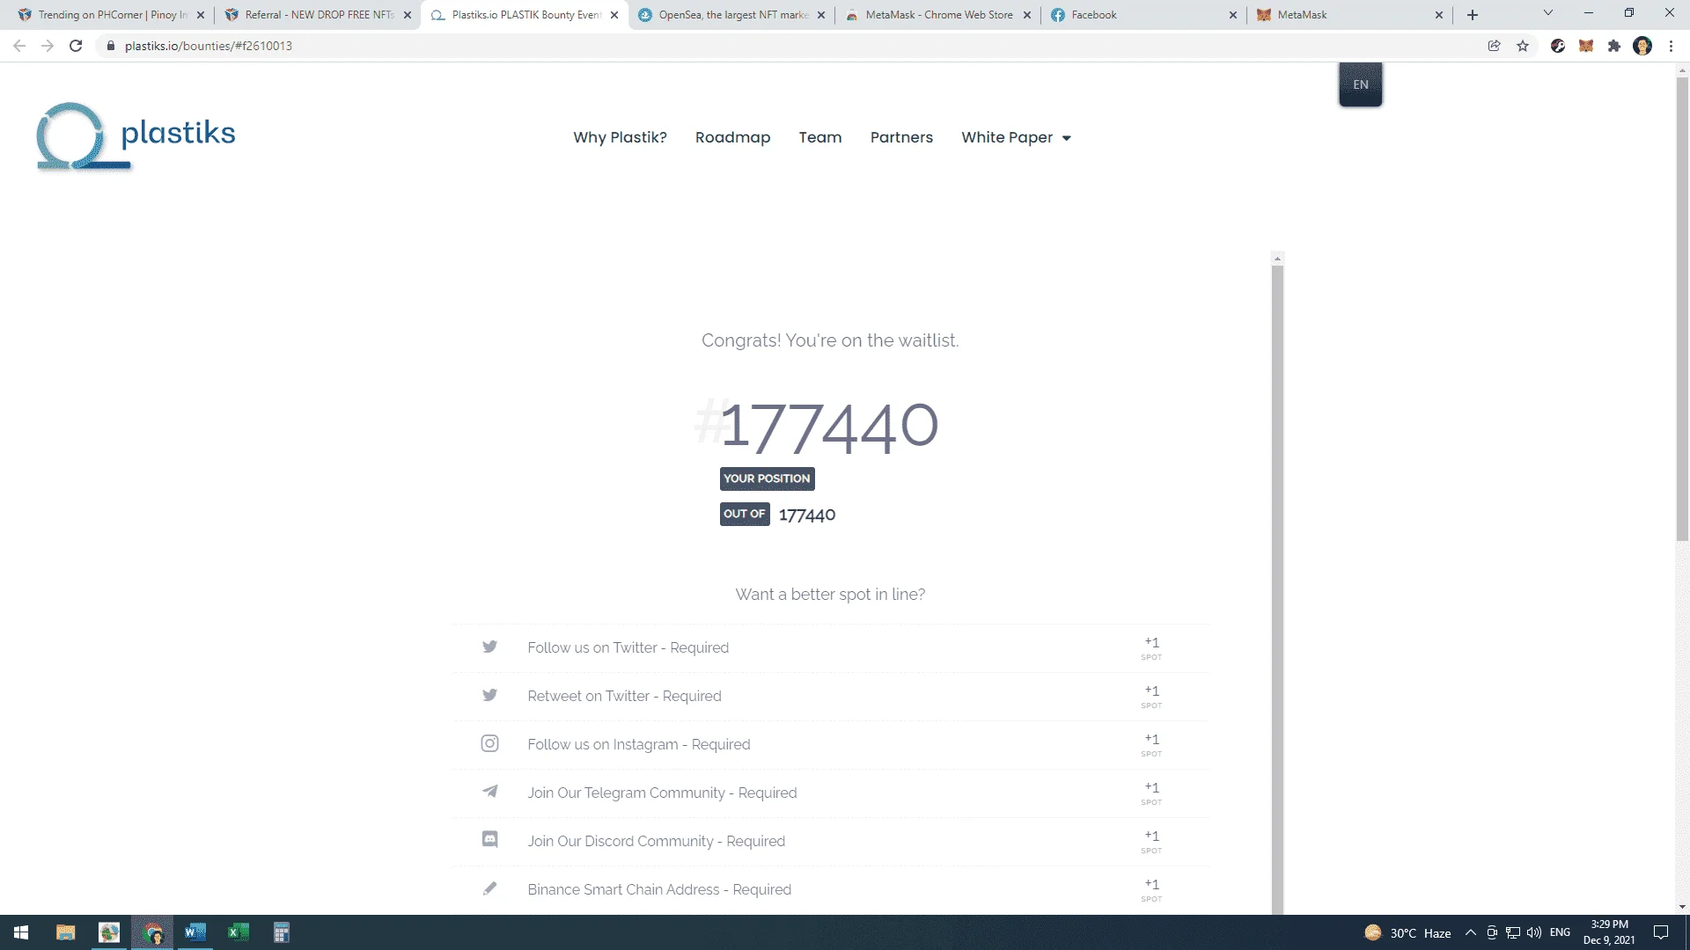Viewport: 1690px width, 950px height.
Task: Open Chrome's three-dot menu
Action: [1671, 46]
